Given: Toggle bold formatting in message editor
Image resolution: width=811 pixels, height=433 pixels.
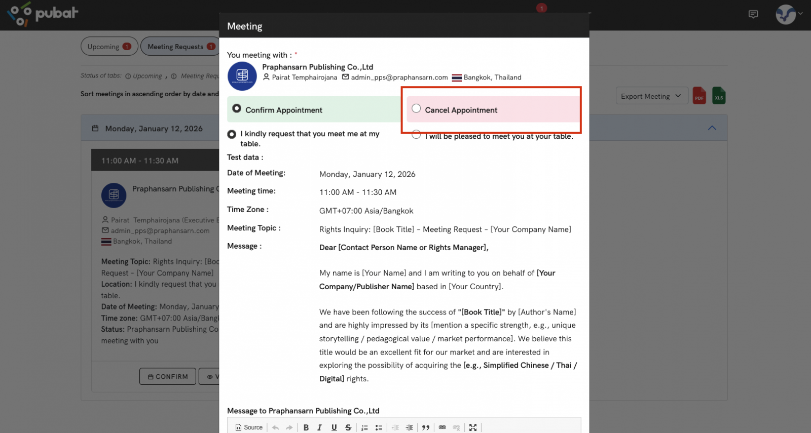Looking at the screenshot, I should [306, 427].
